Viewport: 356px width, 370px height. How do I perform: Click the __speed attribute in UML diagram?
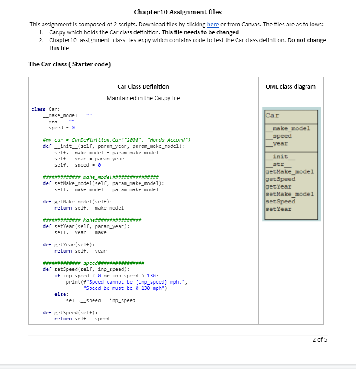276,135
